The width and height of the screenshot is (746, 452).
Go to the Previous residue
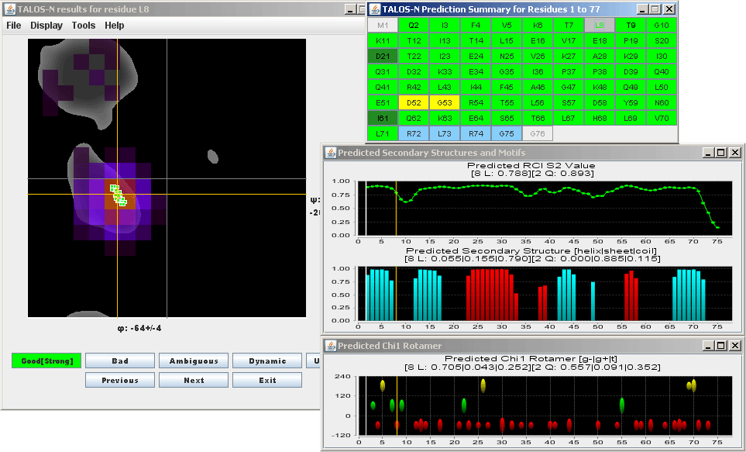pyautogui.click(x=120, y=380)
